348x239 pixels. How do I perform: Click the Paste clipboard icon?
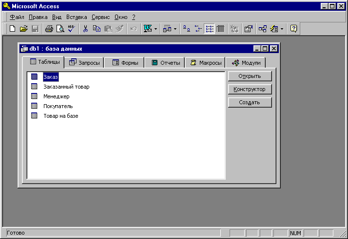click(108, 29)
